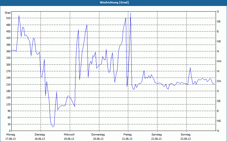Select the '18.06.13' date label
This screenshot has width=227, height=142.
pos(40,139)
